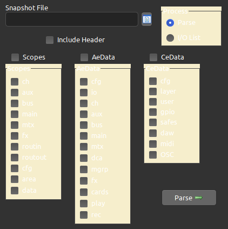The width and height of the screenshot is (228, 229).
Task: Check layer in the CeData group
Action: click(153, 91)
